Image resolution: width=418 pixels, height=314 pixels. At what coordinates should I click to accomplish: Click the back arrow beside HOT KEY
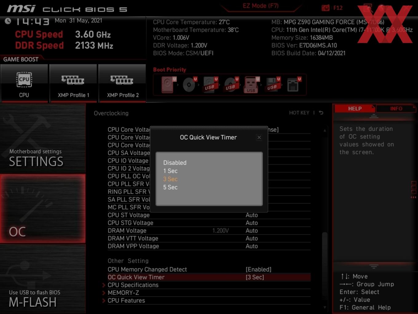321,113
